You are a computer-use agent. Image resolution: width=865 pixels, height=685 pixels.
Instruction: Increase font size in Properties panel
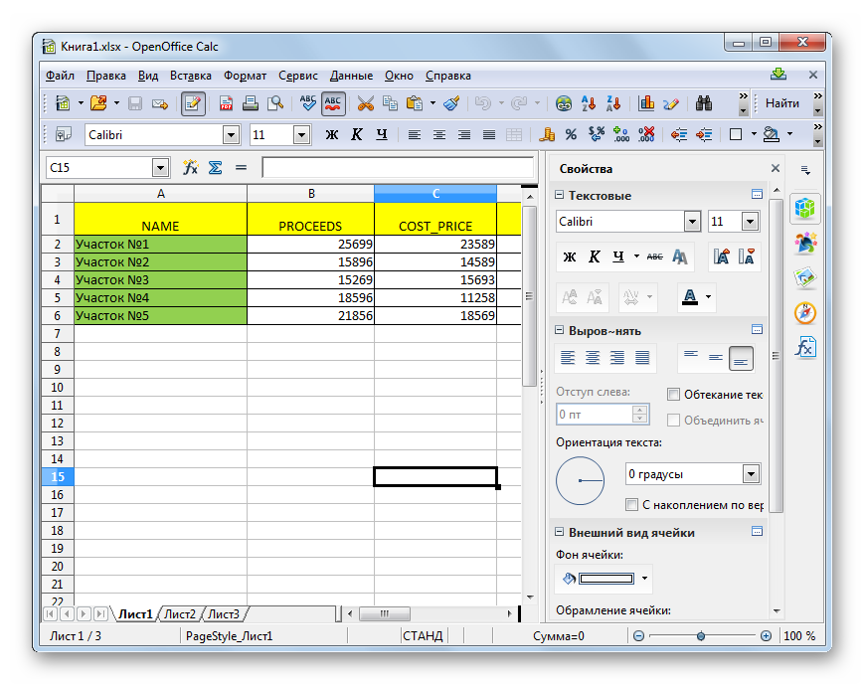[721, 256]
